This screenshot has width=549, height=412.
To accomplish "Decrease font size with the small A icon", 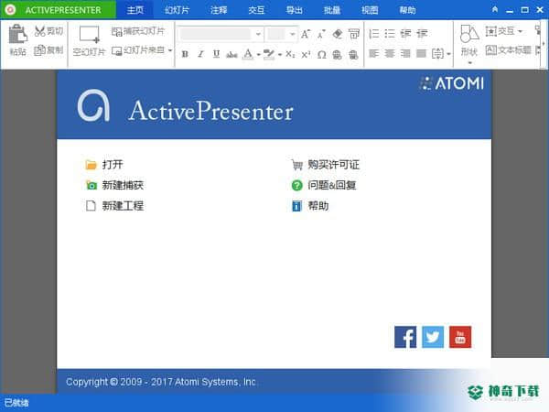I will click(321, 34).
